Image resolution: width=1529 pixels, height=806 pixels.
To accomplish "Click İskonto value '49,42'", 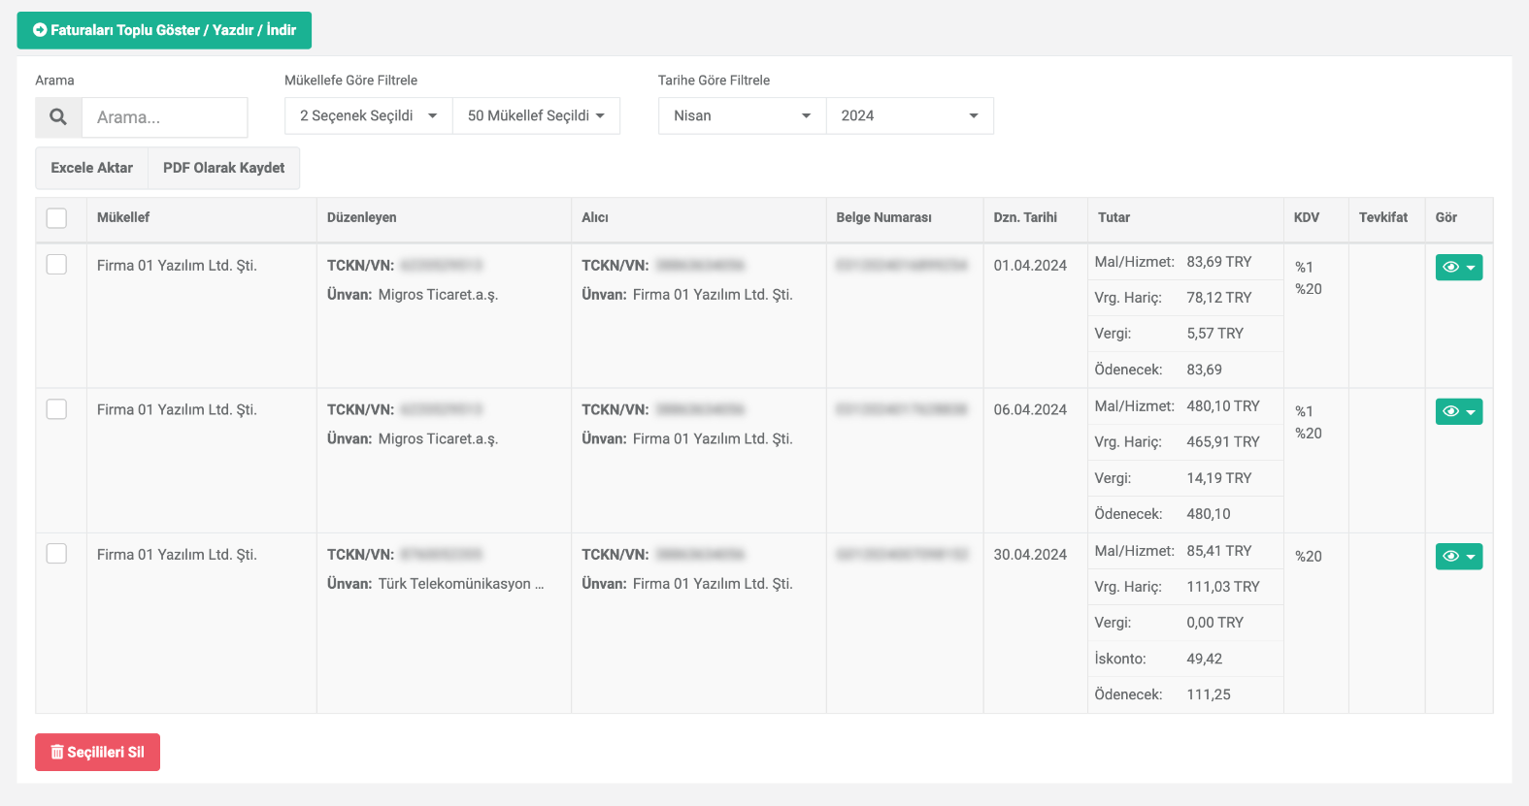I will tap(1205, 659).
